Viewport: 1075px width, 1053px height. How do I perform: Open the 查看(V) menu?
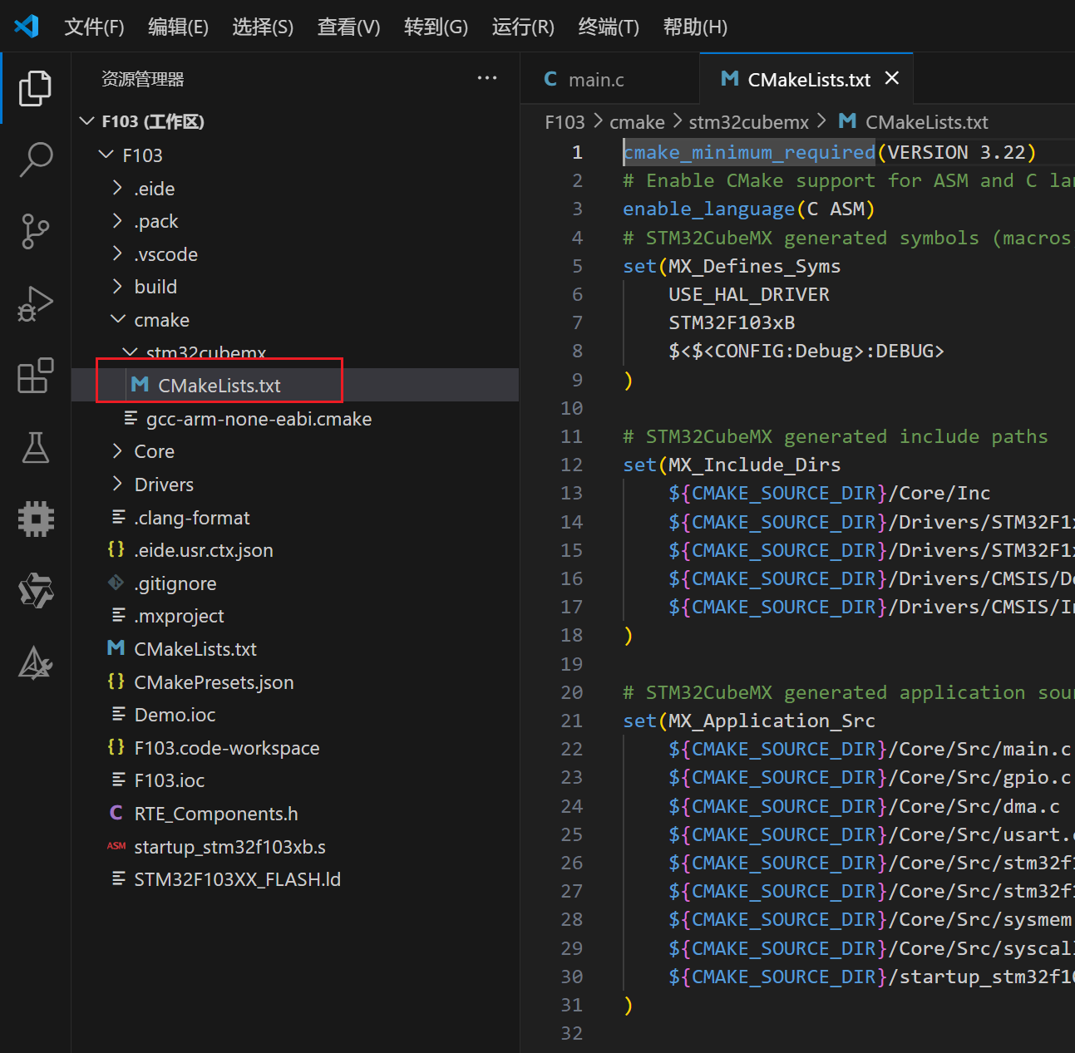click(348, 27)
